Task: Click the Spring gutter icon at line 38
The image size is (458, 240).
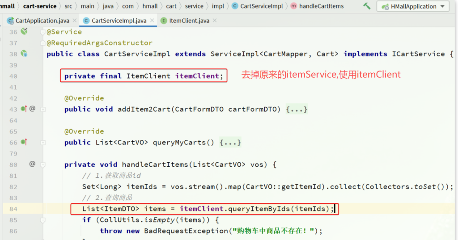Action: tap(24, 54)
